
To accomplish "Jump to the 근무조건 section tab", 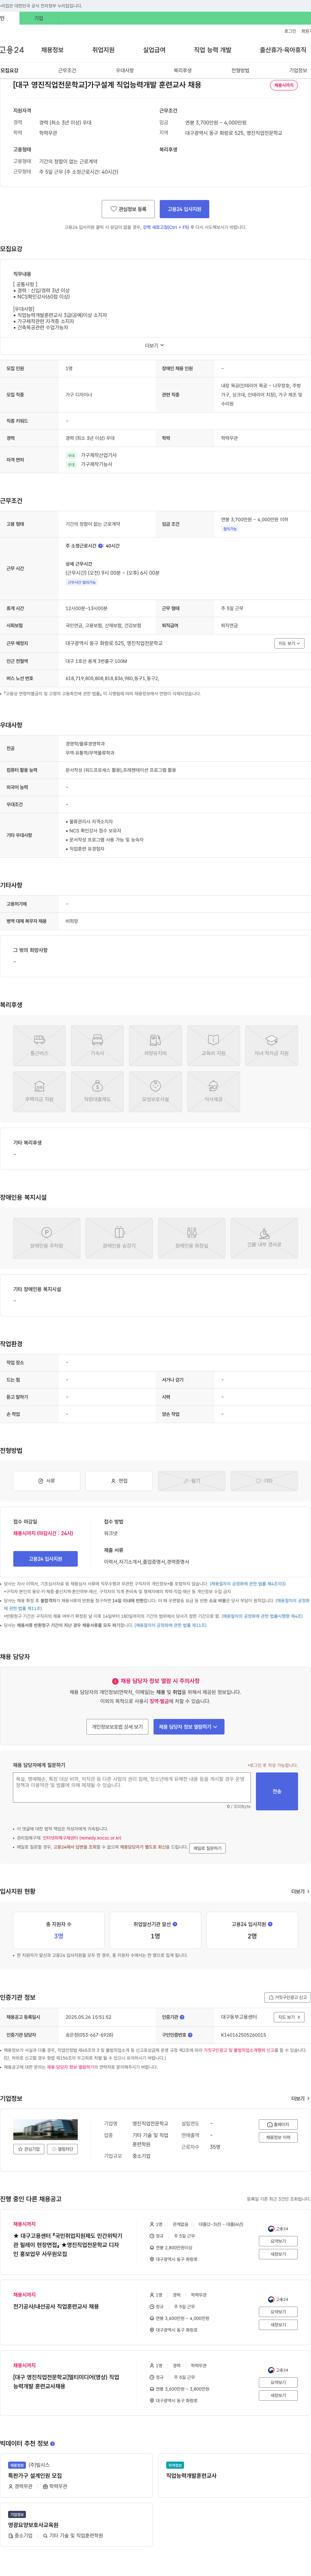I will point(67,71).
